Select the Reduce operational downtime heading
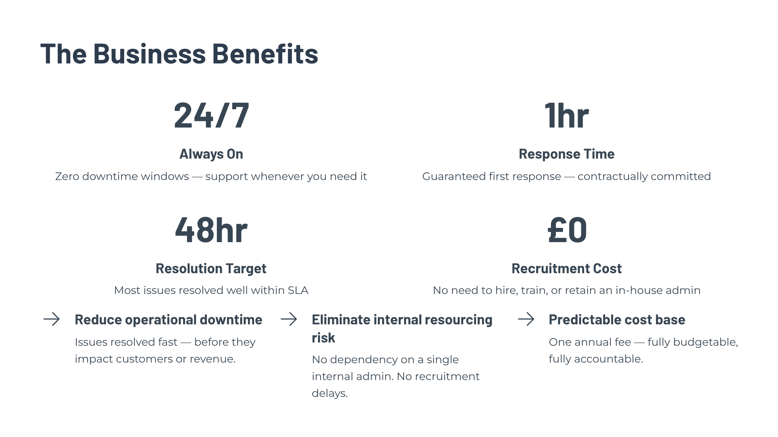Image resolution: width=778 pixels, height=437 pixels. click(169, 320)
